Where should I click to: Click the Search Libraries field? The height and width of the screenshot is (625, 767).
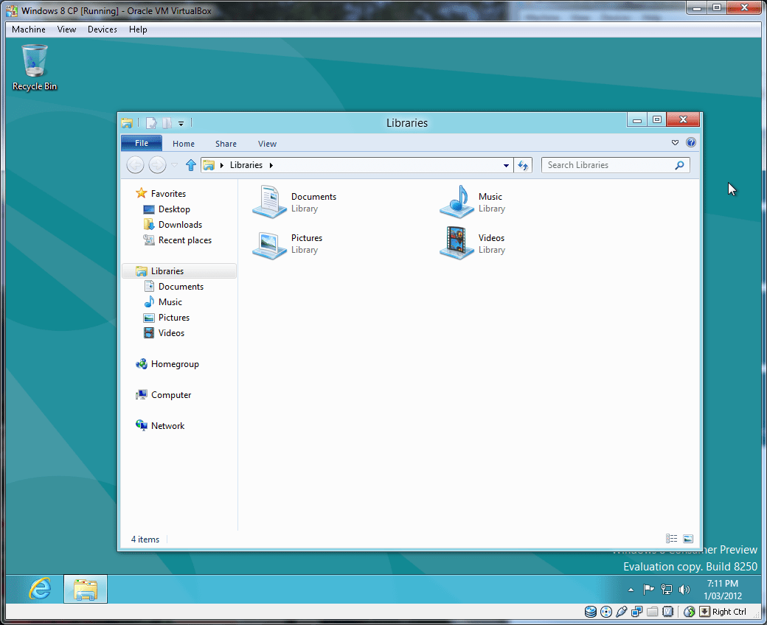[615, 165]
